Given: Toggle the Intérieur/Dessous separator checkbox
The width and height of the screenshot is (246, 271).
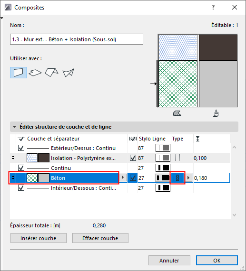Looking at the screenshot, I should pos(21,187).
